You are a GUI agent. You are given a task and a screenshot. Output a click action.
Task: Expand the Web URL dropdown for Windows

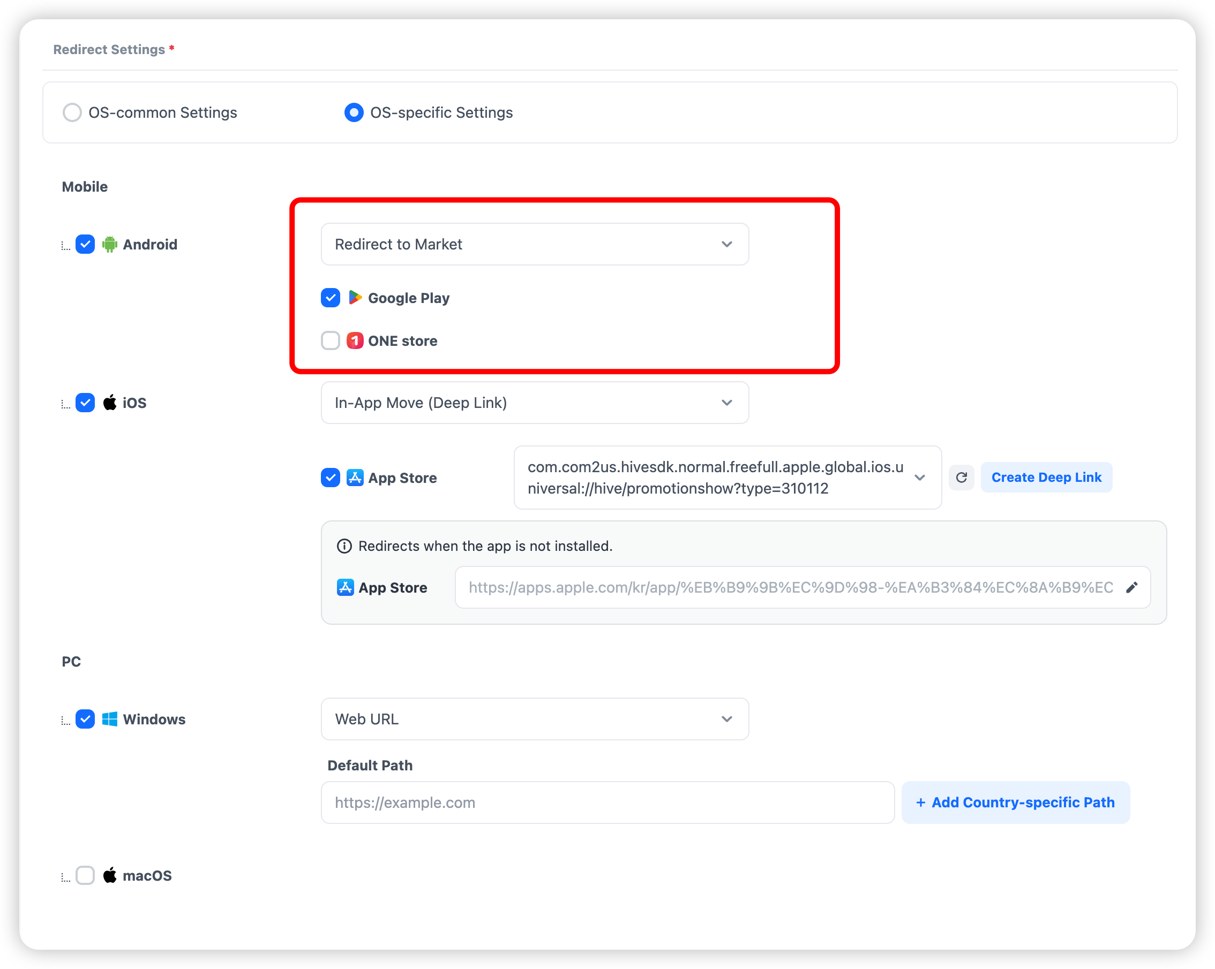534,719
